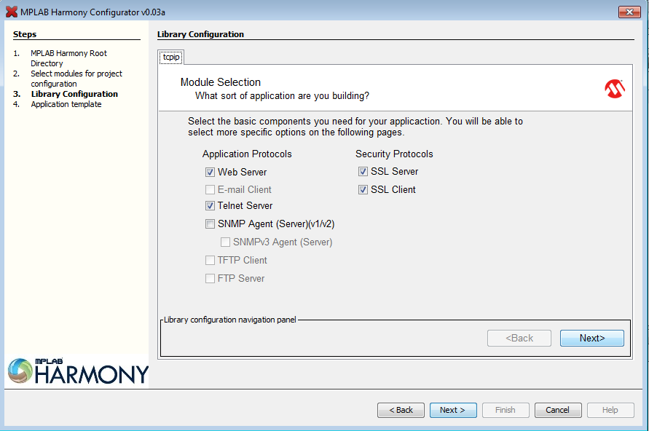Viewport: 649px width, 431px height.
Task: Uncheck the Web Server checkbox
Action: point(211,172)
